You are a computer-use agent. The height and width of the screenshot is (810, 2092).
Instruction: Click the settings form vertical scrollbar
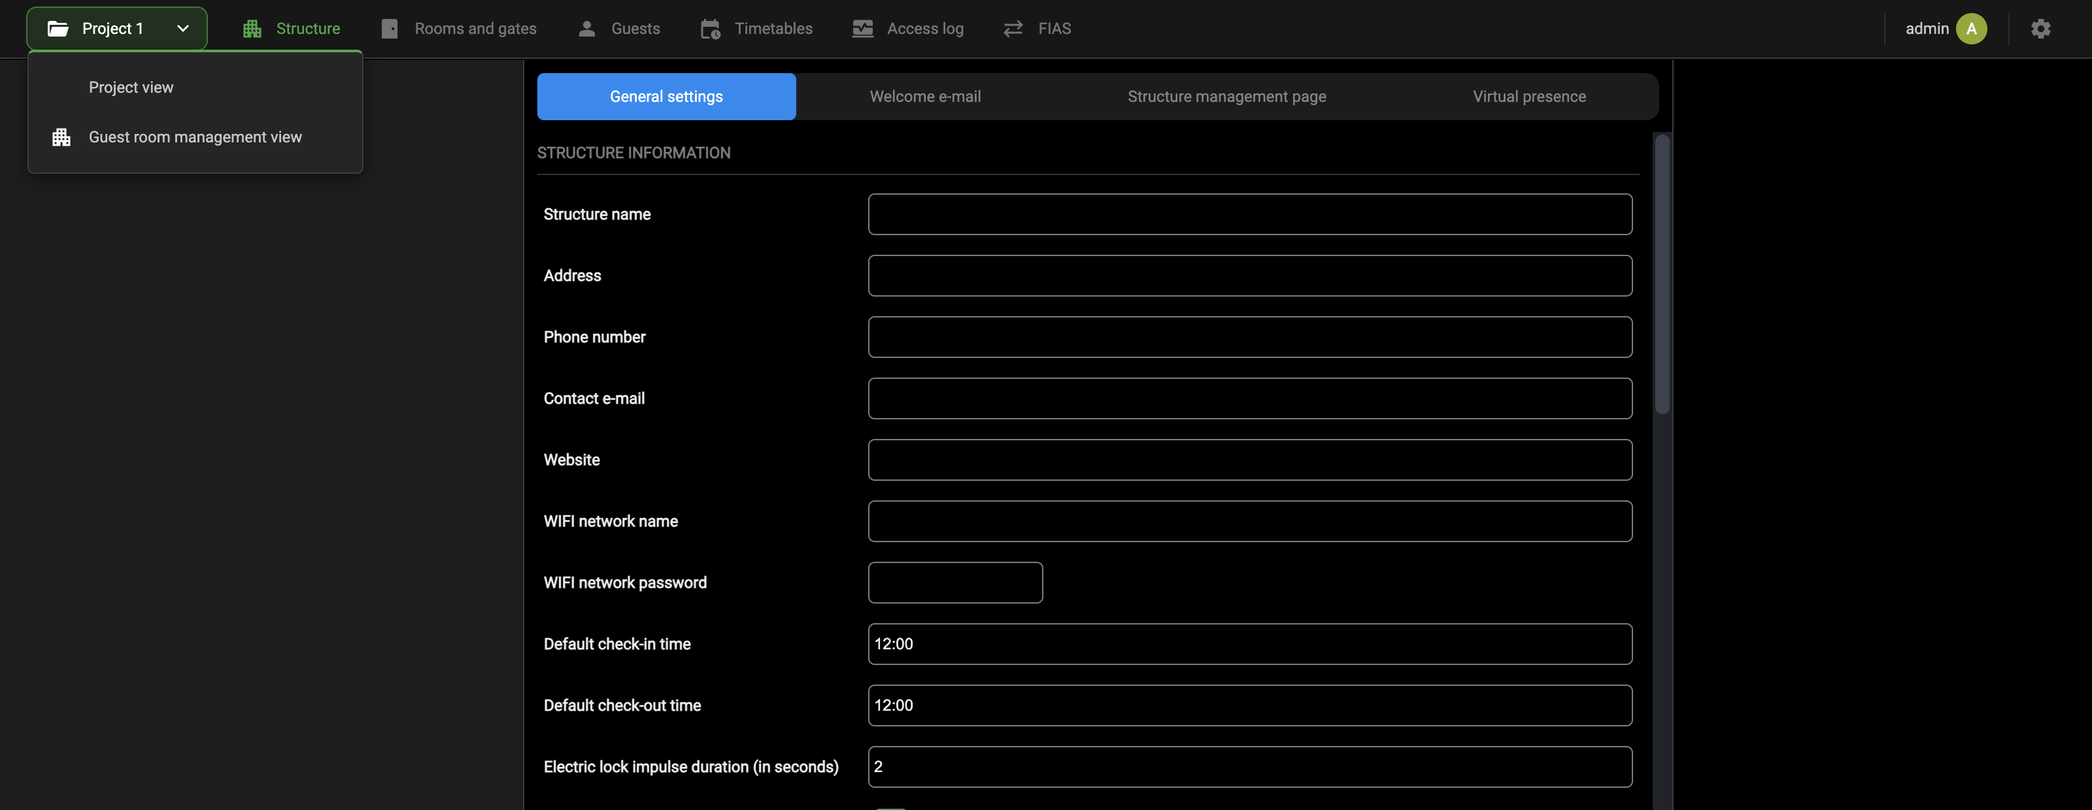point(1662,274)
